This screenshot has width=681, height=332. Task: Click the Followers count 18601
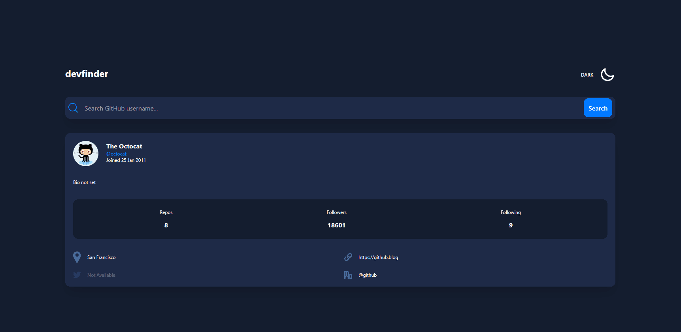(x=336, y=225)
